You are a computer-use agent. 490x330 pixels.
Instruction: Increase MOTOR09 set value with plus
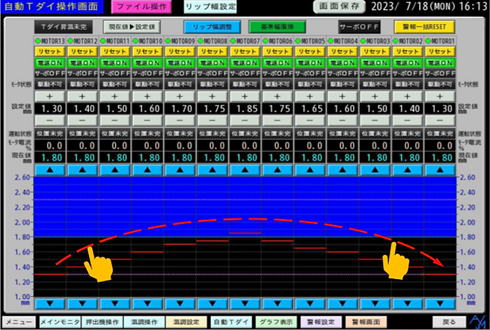[x=180, y=97]
